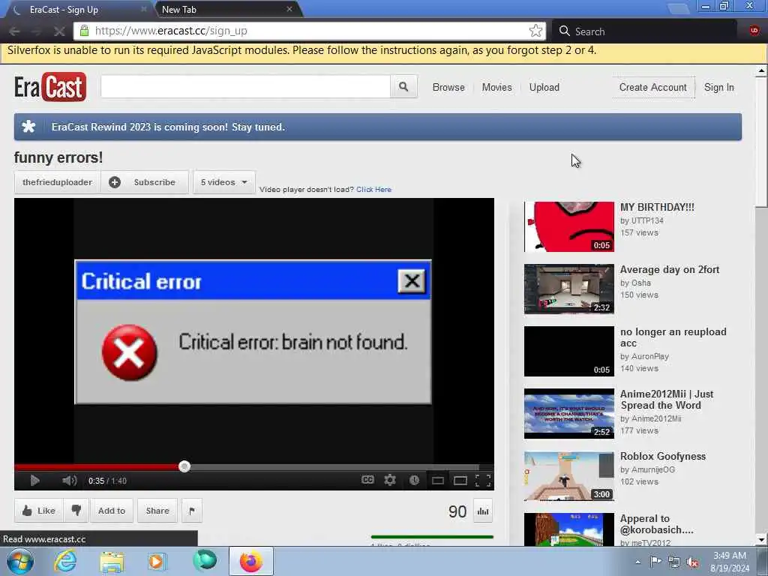This screenshot has width=768, height=576.
Task: Click the browser back arrow
Action: point(14,31)
